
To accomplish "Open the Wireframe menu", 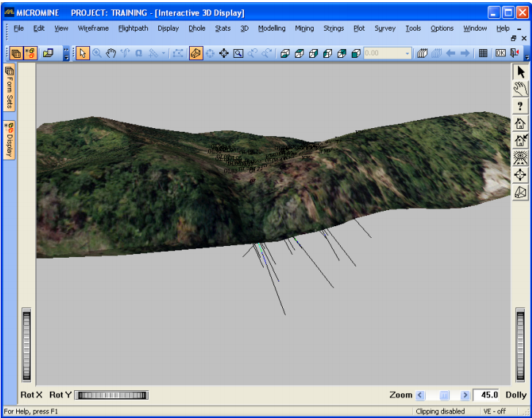I will pos(93,29).
